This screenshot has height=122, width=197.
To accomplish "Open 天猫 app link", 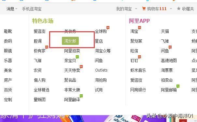I will [x=165, y=31].
